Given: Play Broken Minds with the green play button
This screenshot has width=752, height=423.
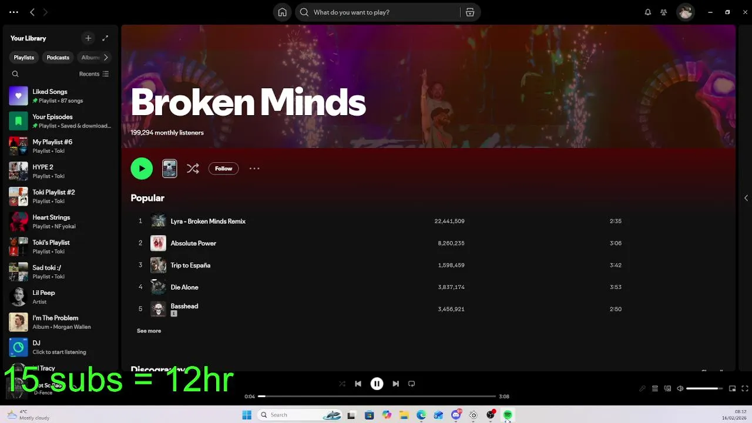Looking at the screenshot, I should 142,169.
